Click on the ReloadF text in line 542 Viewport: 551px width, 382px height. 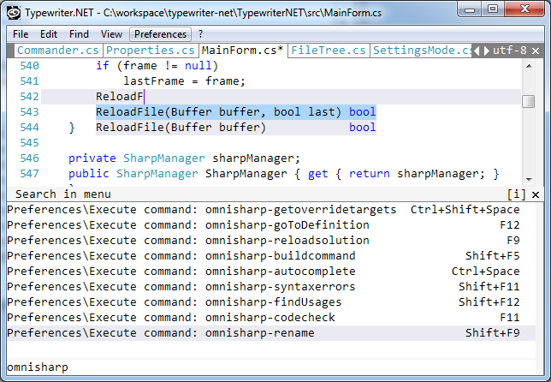[x=120, y=97]
